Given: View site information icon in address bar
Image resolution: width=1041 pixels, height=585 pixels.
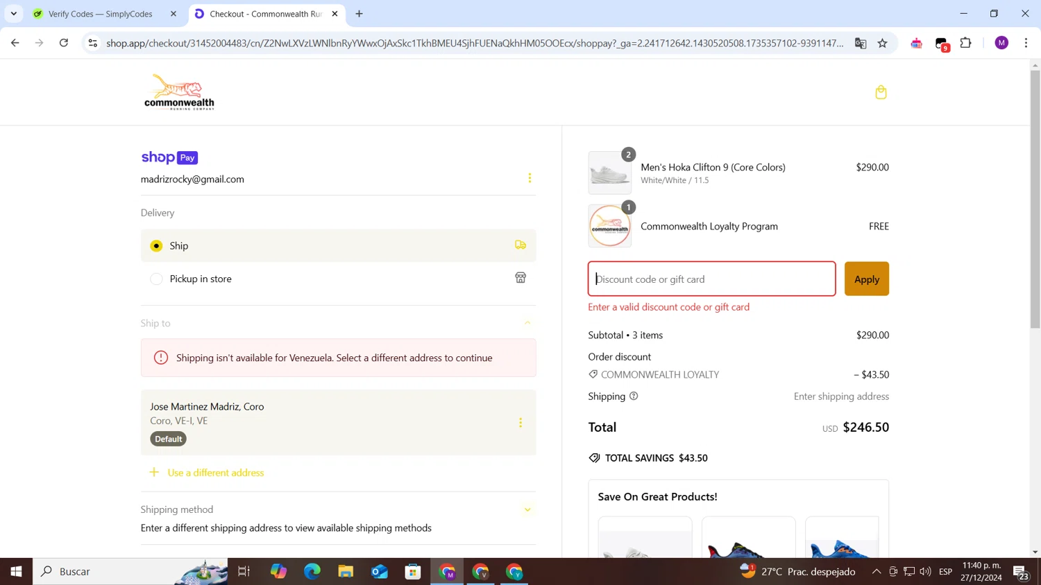Looking at the screenshot, I should (92, 43).
